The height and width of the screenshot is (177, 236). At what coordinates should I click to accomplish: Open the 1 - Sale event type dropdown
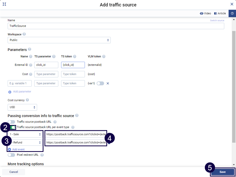(x=25, y=134)
